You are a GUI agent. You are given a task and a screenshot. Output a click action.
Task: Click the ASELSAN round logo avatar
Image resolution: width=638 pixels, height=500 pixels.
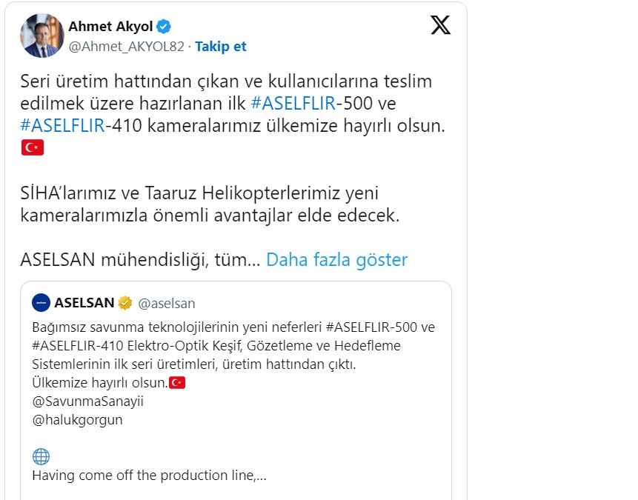41,302
